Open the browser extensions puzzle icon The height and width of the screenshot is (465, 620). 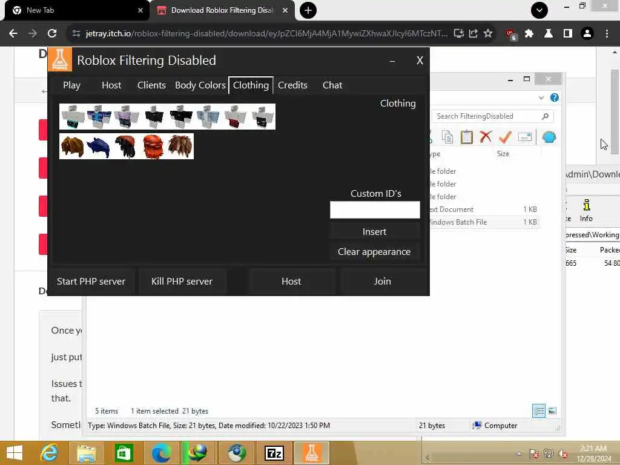click(529, 34)
